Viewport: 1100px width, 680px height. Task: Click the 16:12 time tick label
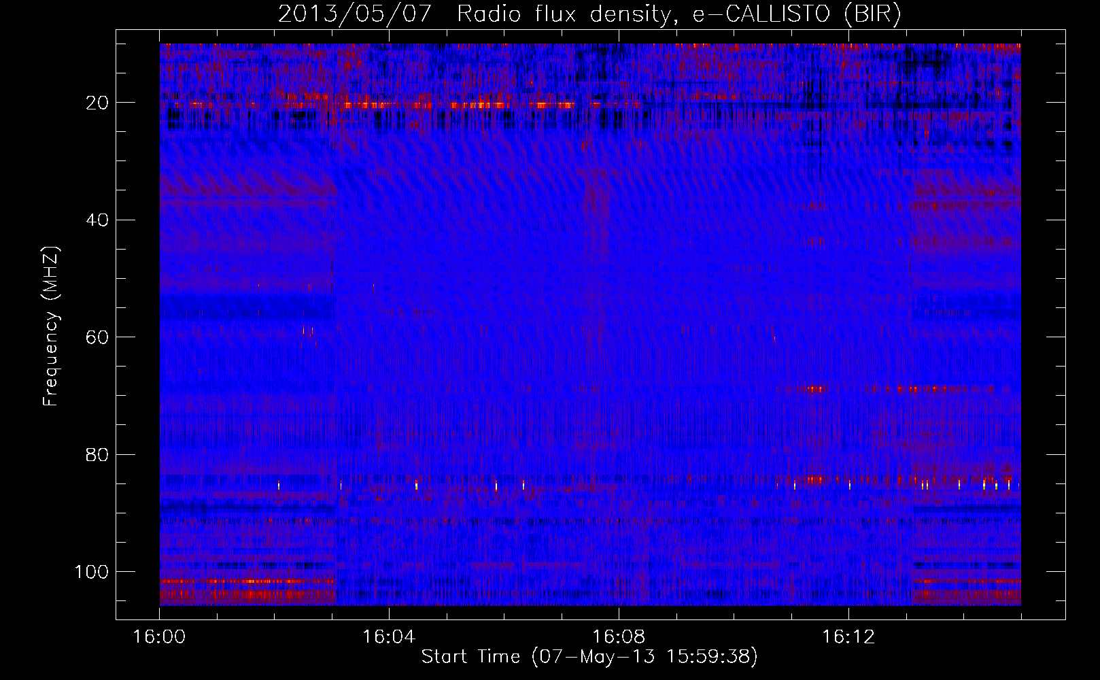coord(848,637)
